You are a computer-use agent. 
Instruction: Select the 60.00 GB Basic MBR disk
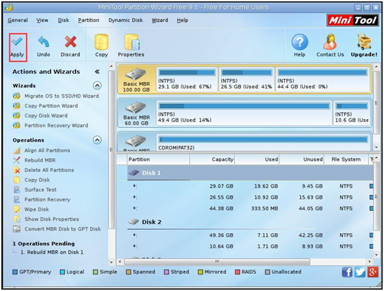pyautogui.click(x=136, y=113)
